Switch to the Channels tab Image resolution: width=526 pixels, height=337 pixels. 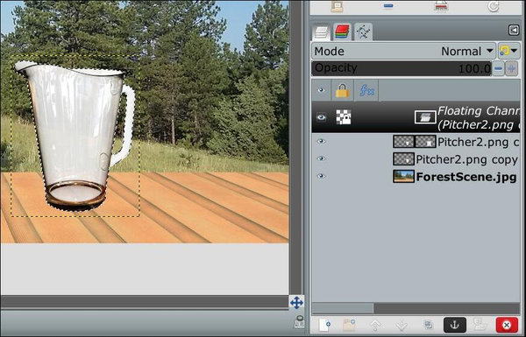pyautogui.click(x=342, y=32)
